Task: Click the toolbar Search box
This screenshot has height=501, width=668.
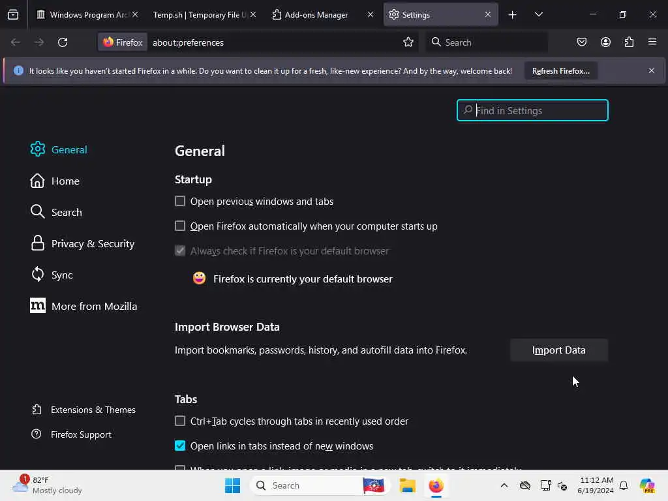Action: (487, 42)
